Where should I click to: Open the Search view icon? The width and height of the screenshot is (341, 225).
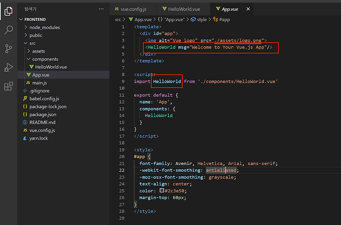(9, 30)
